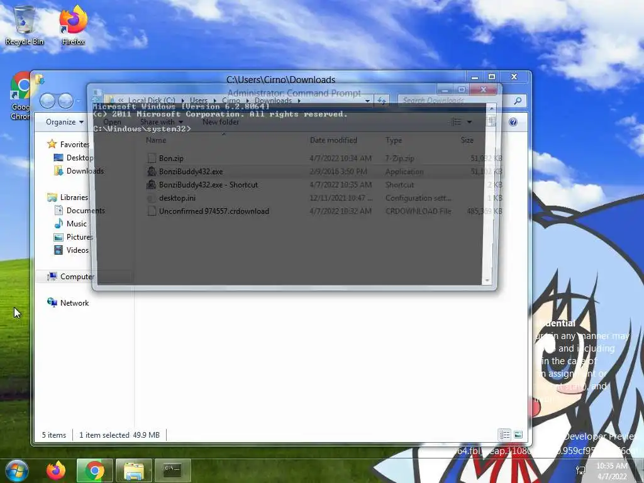Screen dimensions: 644x483
Task: Toggle the preview pane button in Explorer
Action: (491, 121)
